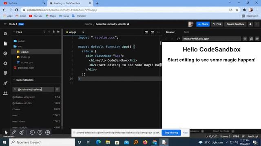261x146 pixels.
Task: Open the Windows Start menu
Action: pos(4,142)
